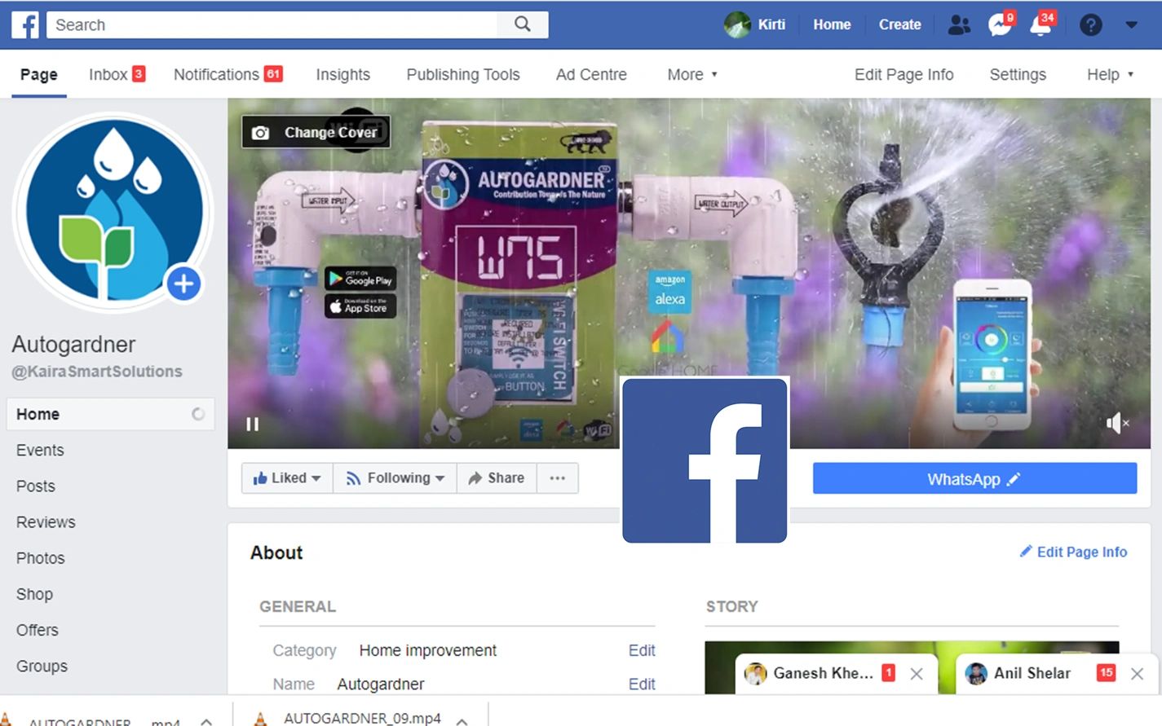Viewport: 1162px width, 726px height.
Task: Open the Friend Requests icon
Action: pos(959,25)
